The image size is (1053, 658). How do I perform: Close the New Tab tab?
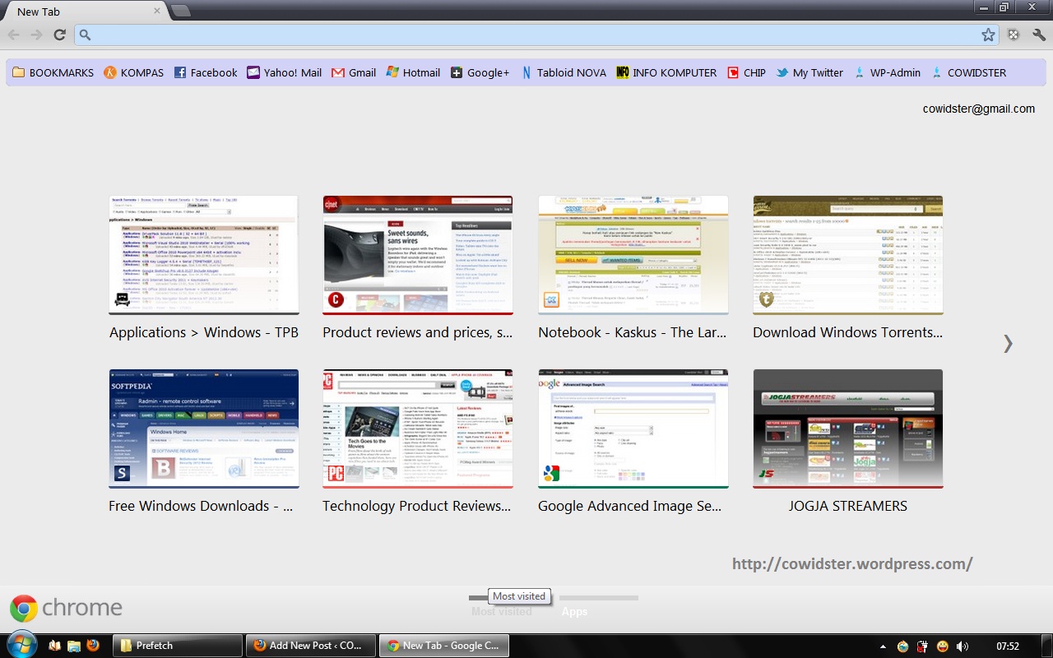click(157, 12)
